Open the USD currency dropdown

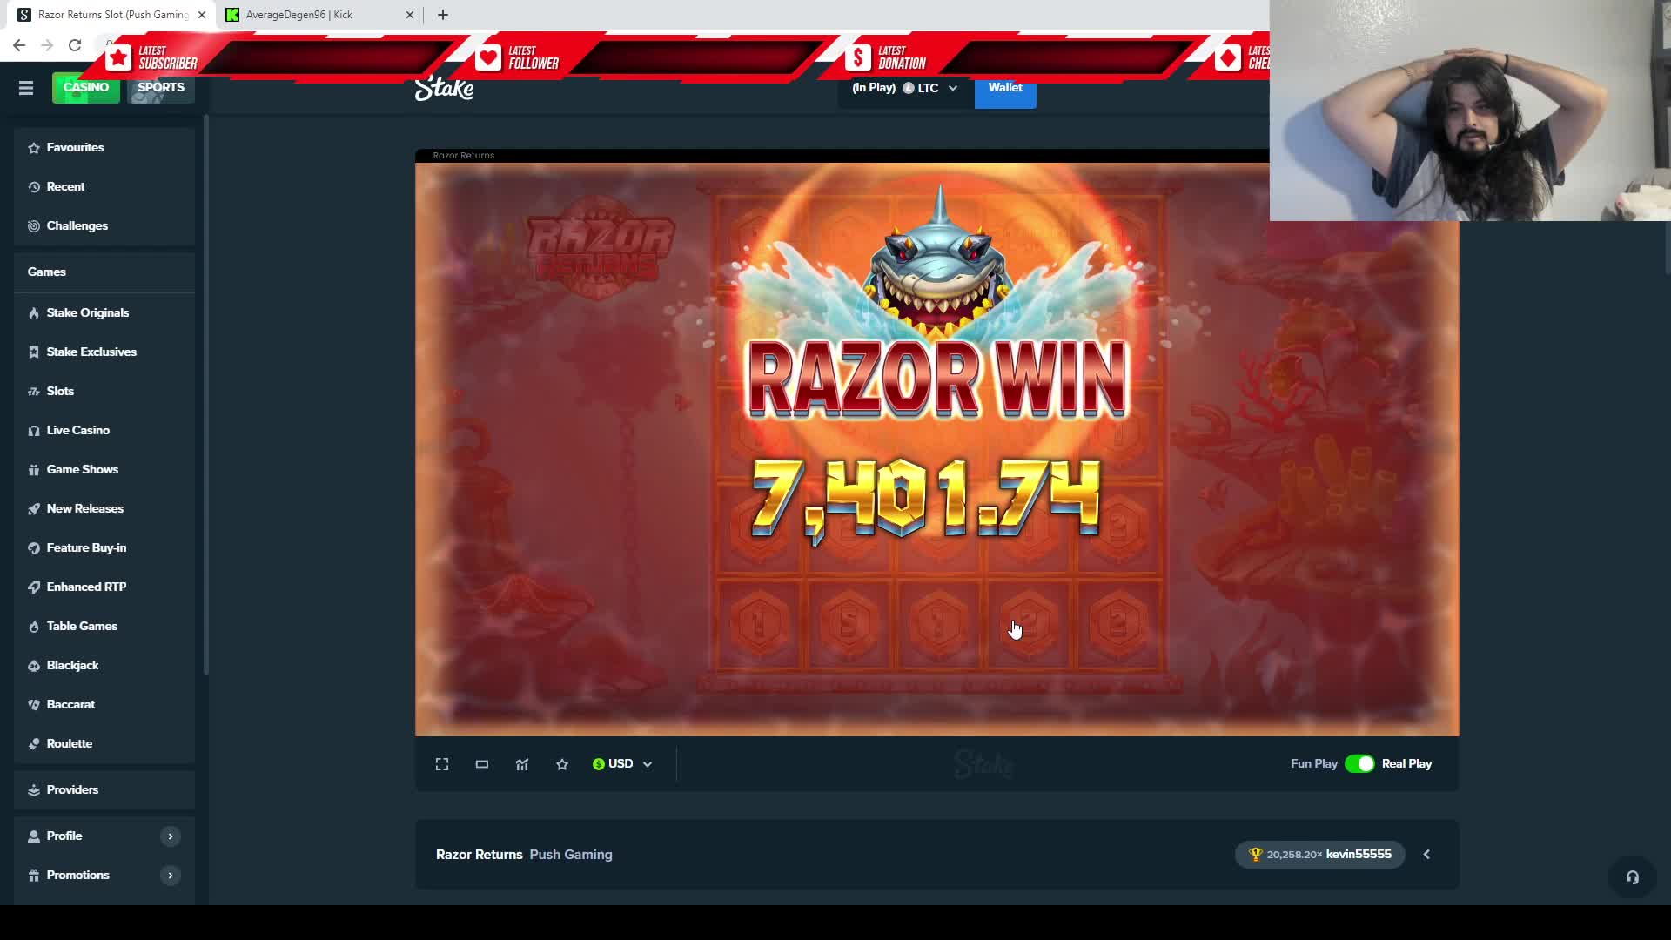pyautogui.click(x=622, y=764)
